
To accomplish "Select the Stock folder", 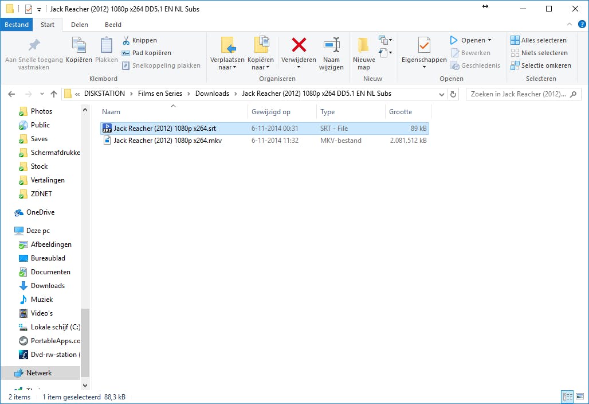I will [39, 166].
